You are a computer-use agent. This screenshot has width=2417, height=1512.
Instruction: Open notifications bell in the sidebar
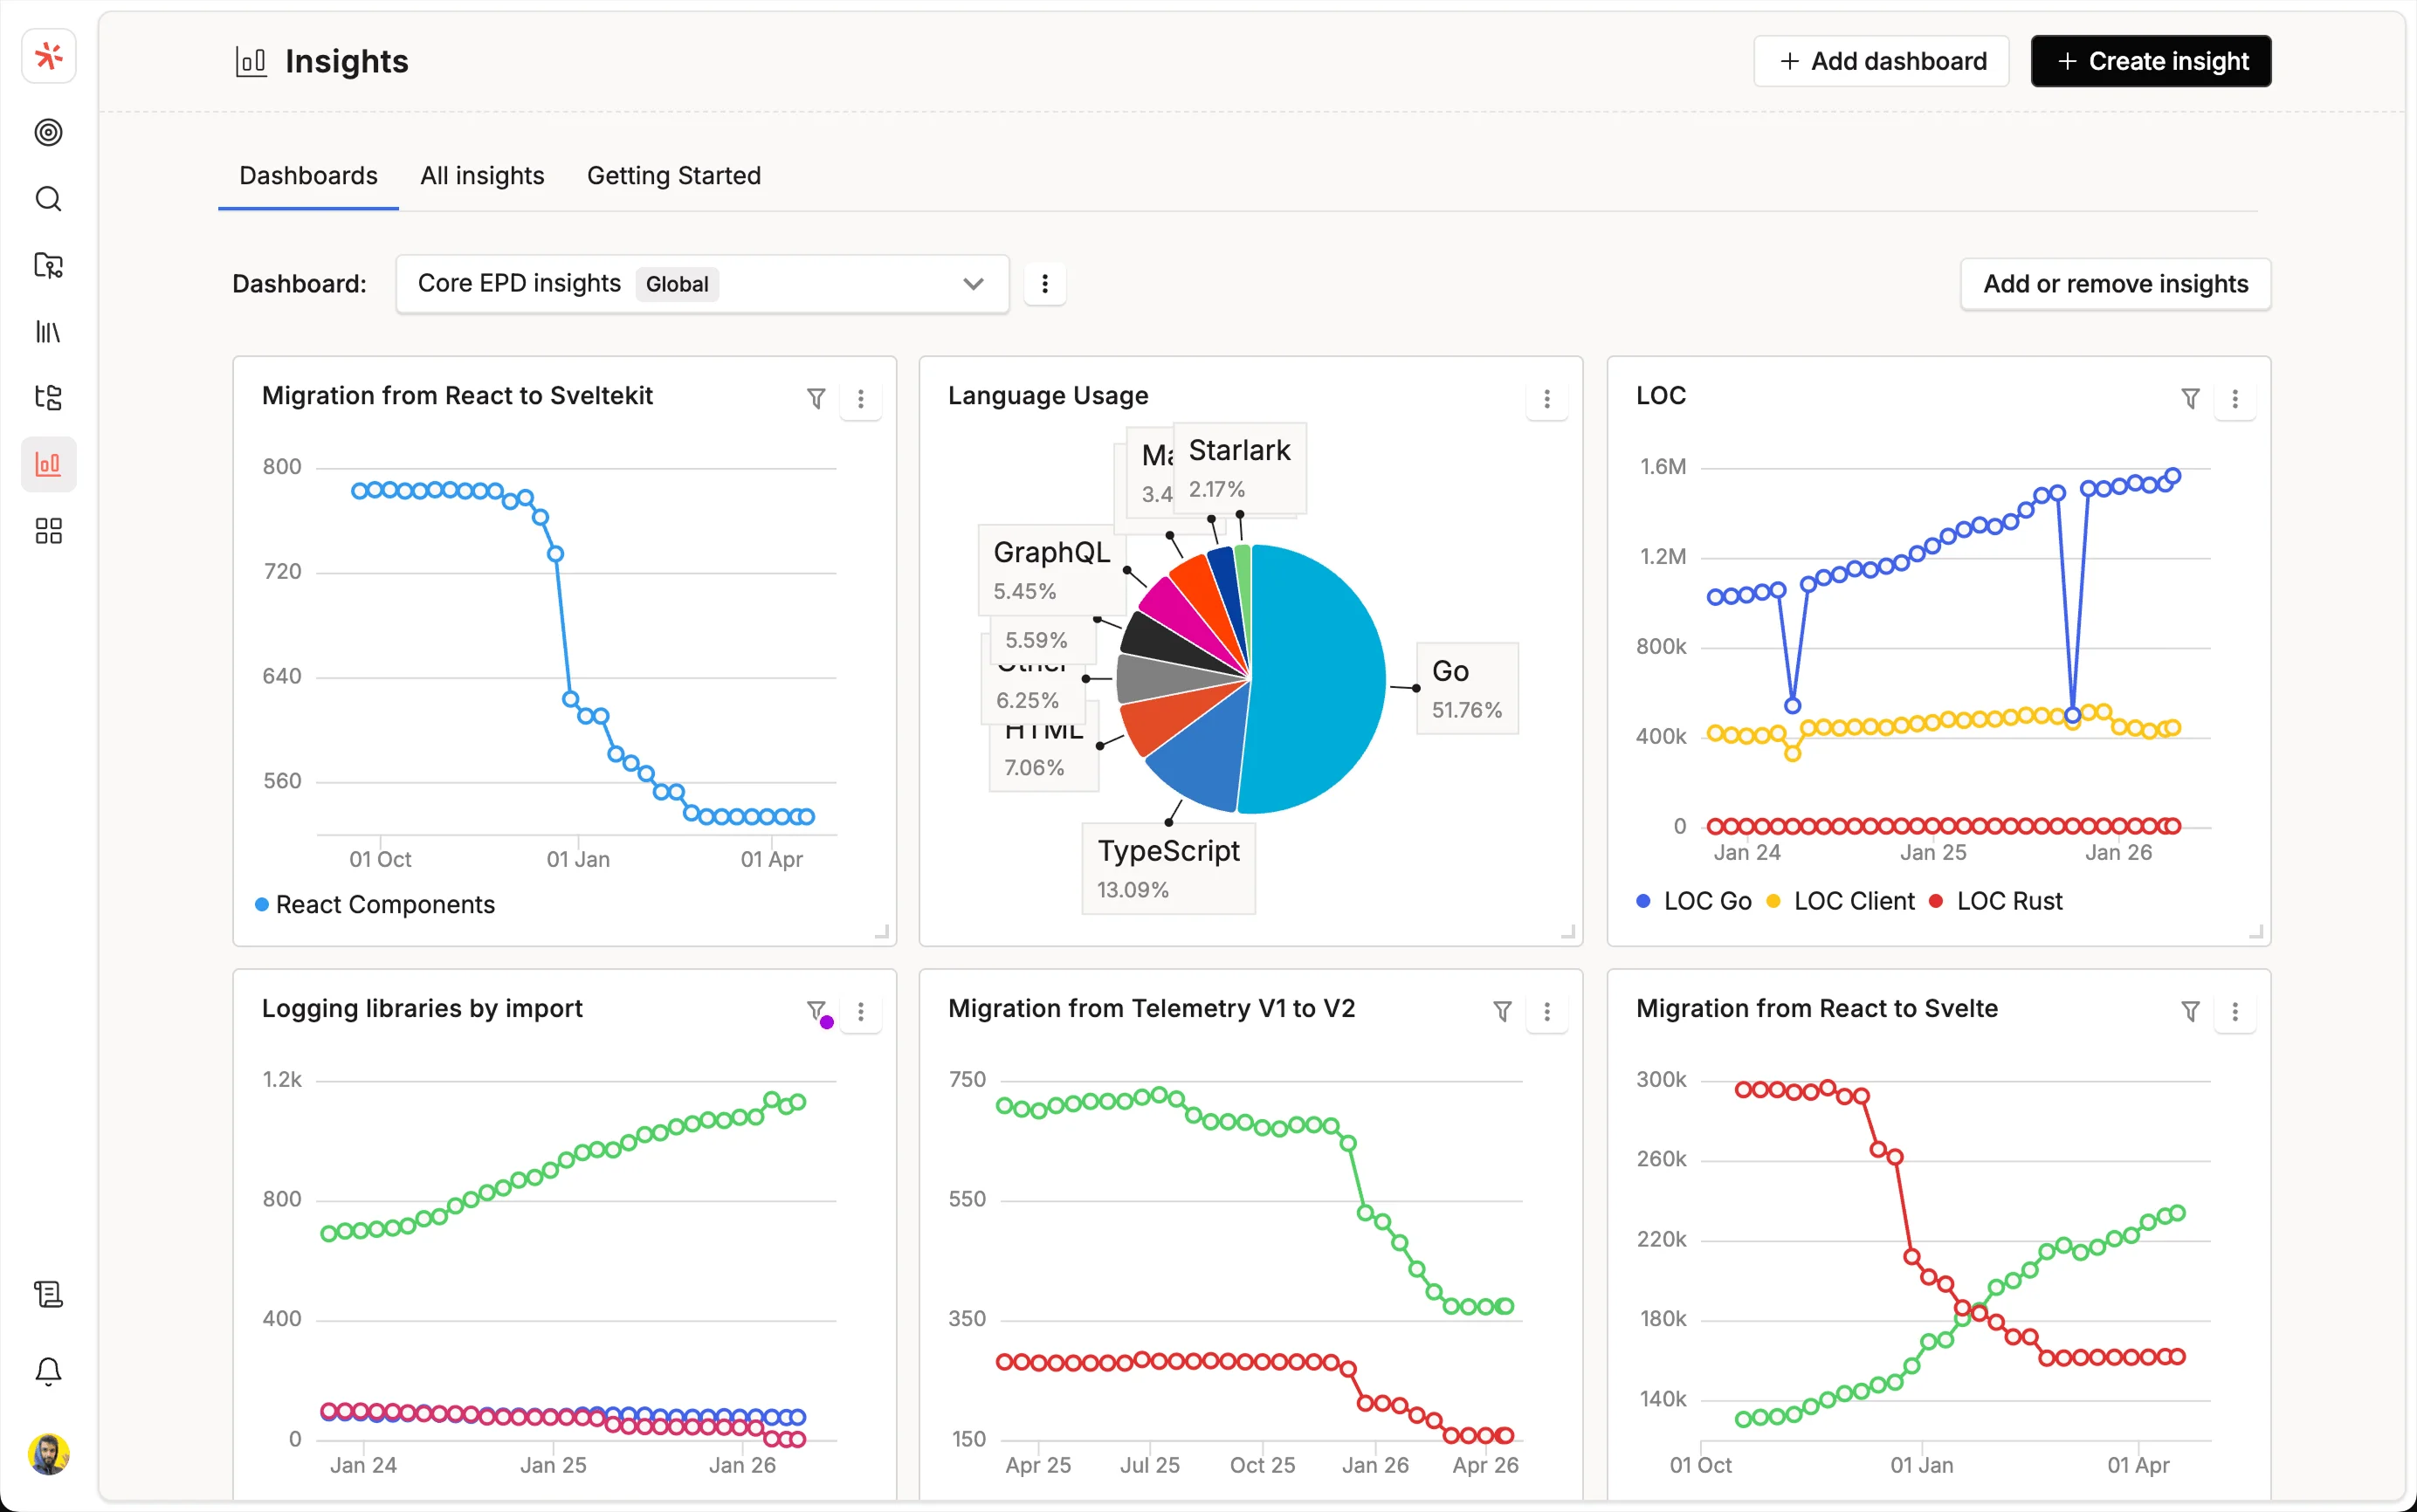[x=48, y=1371]
